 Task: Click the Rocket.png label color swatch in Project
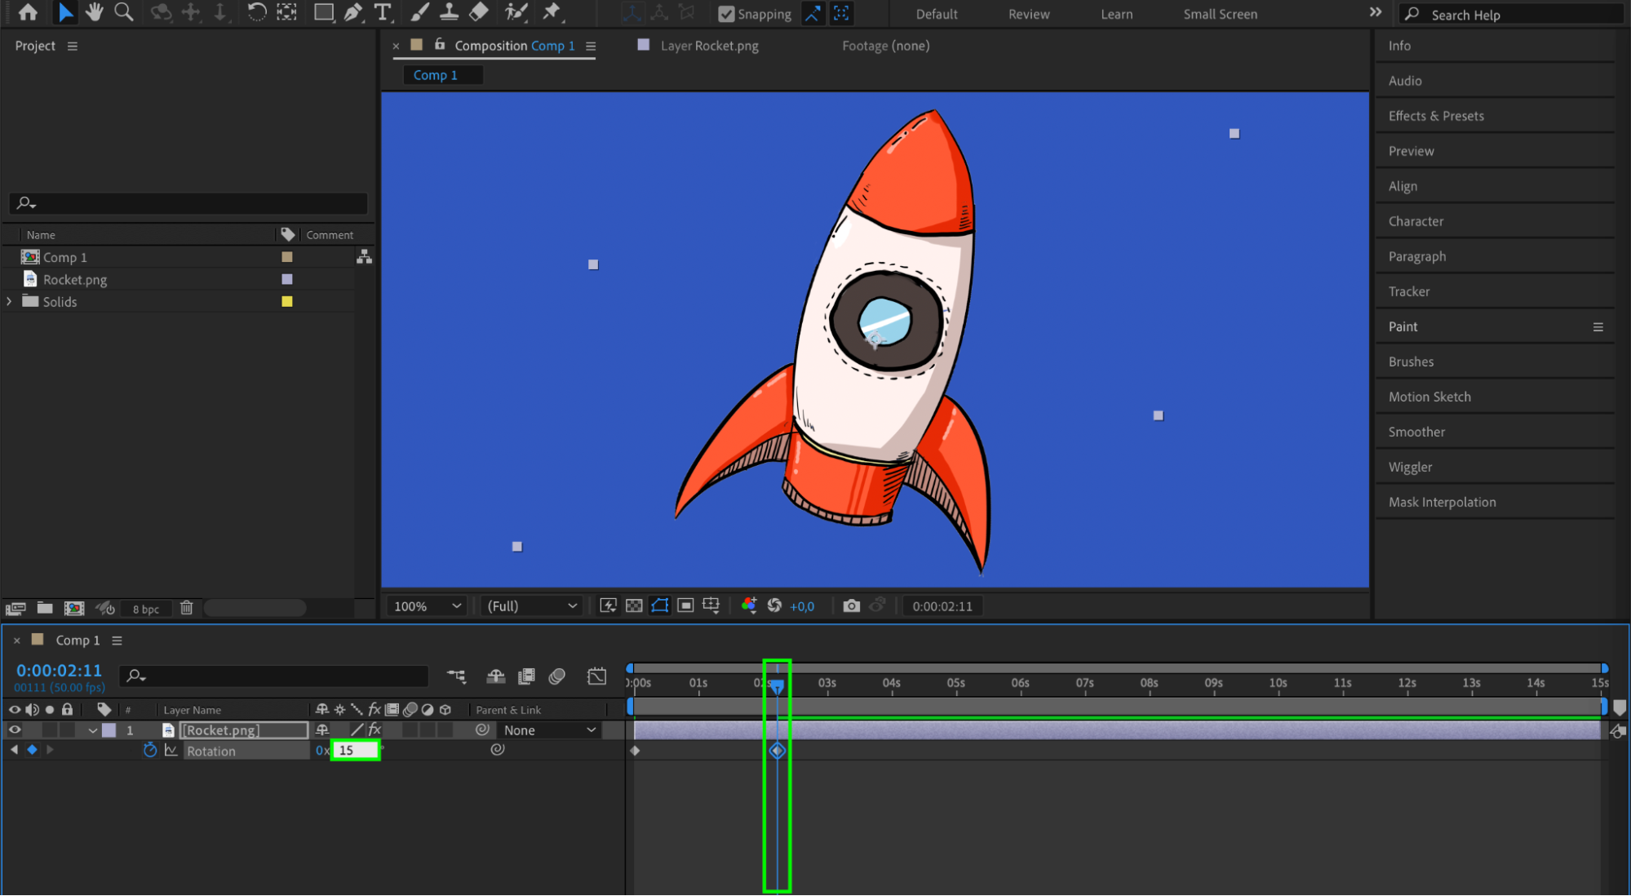click(286, 279)
